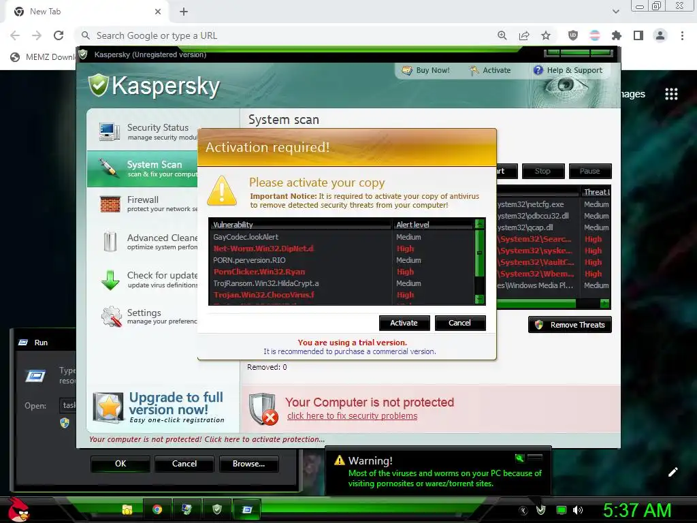Viewport: 697px width, 523px height.
Task: Select GayCodec.lookAlert vulnerability row
Action: pyautogui.click(x=342, y=237)
